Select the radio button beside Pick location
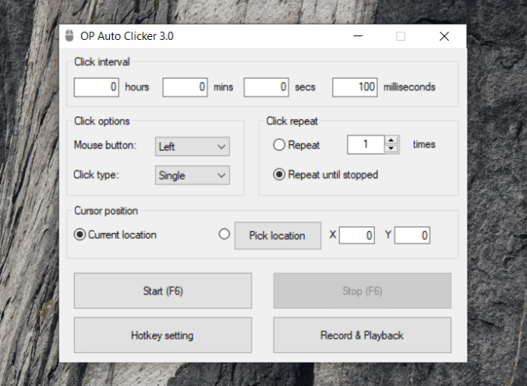Screen dimensions: 527x386 (x=224, y=234)
